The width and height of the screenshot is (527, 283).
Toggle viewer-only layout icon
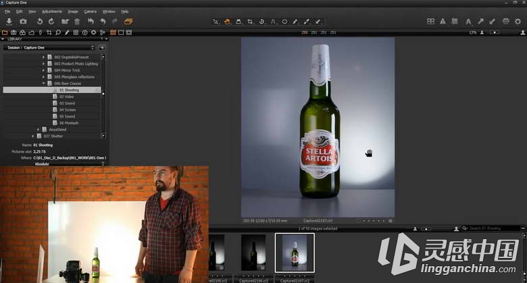(x=121, y=32)
